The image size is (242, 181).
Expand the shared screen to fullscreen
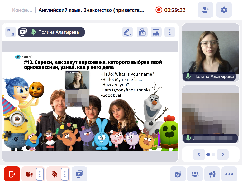point(11,32)
